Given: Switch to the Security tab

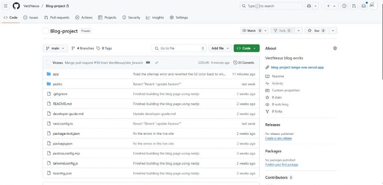Looking at the screenshot, I should pyautogui.click(x=131, y=18).
